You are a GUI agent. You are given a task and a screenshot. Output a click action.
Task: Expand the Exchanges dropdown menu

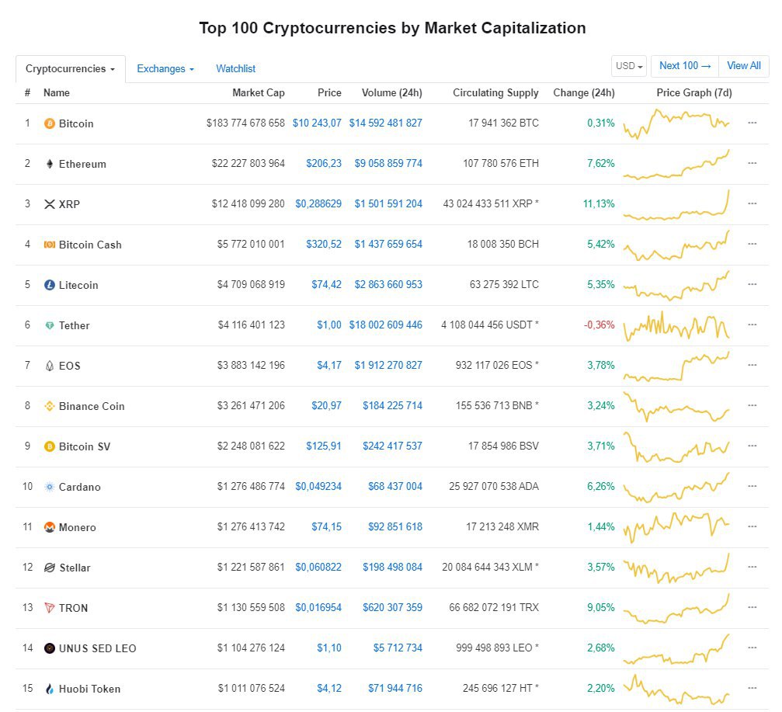click(165, 68)
